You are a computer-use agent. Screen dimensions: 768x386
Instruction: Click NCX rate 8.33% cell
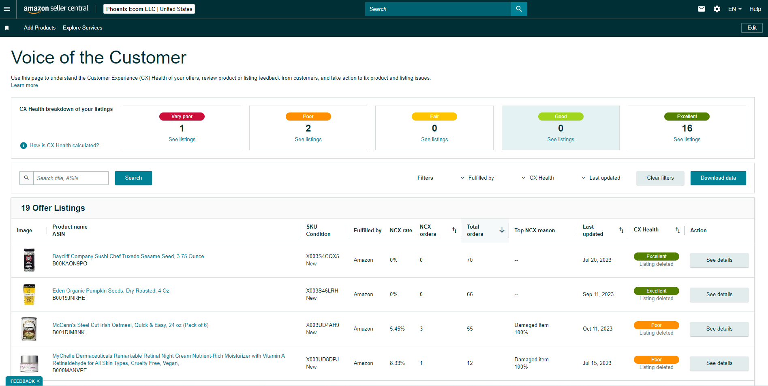[x=397, y=363]
